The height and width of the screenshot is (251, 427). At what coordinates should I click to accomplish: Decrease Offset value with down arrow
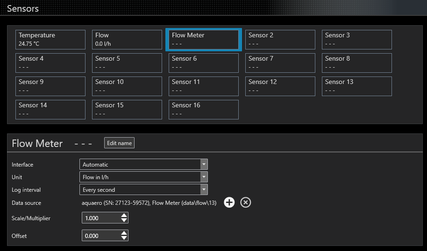(124, 237)
